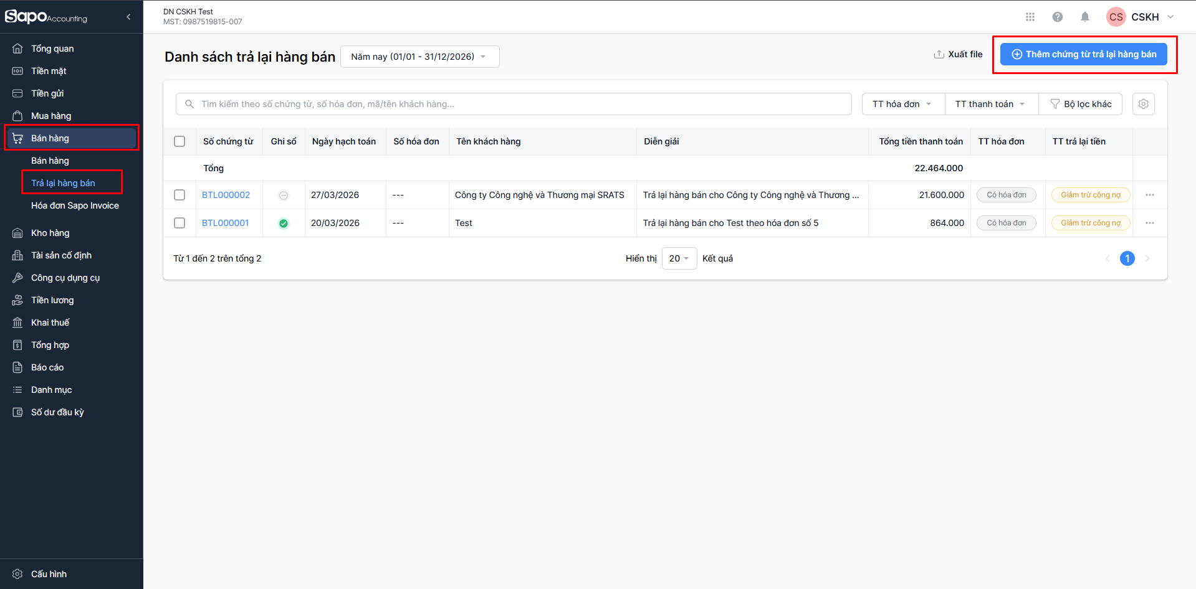
Task: Open the more actions menu for BTL000001
Action: (1150, 223)
